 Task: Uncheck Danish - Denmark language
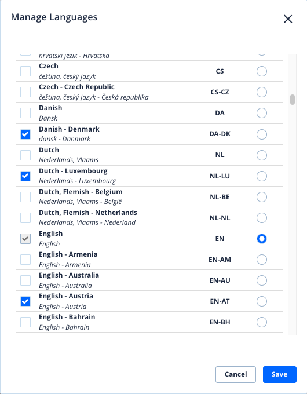click(25, 134)
